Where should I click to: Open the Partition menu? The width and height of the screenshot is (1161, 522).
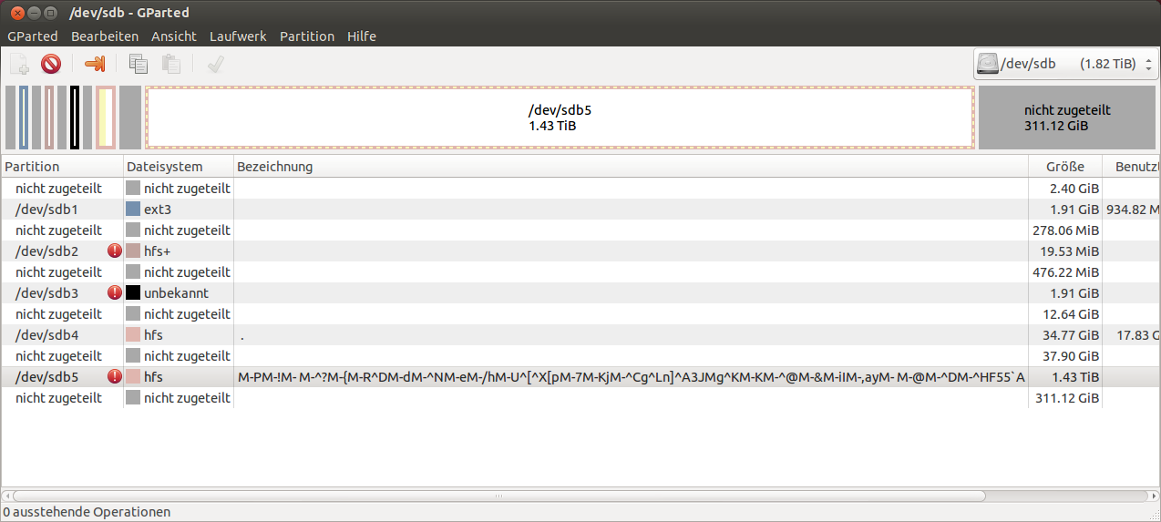pos(307,36)
